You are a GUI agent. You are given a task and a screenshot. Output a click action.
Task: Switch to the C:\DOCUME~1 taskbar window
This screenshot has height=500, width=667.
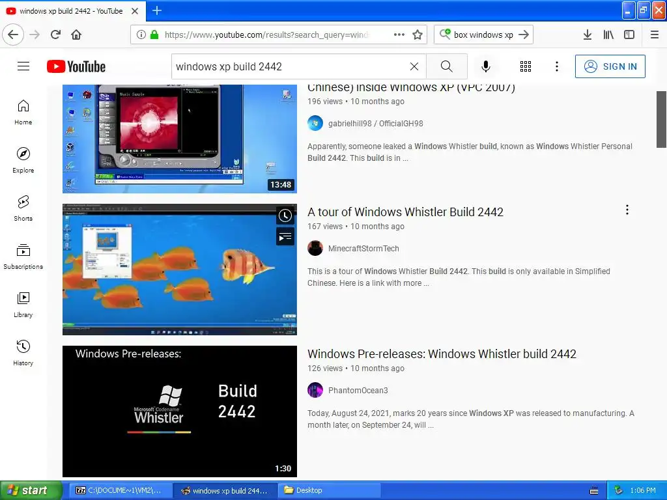click(x=121, y=490)
